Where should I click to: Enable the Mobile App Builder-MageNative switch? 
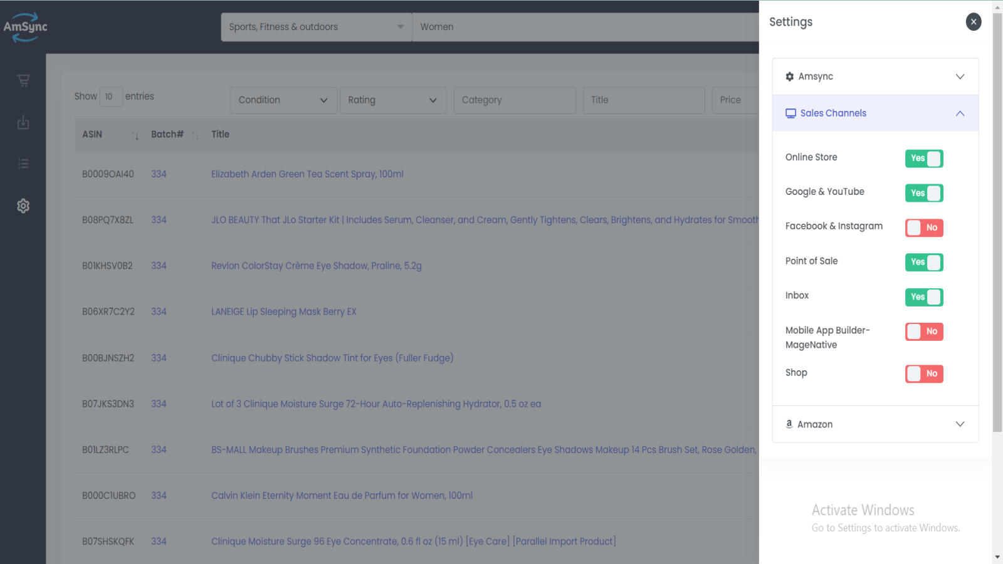click(x=924, y=332)
